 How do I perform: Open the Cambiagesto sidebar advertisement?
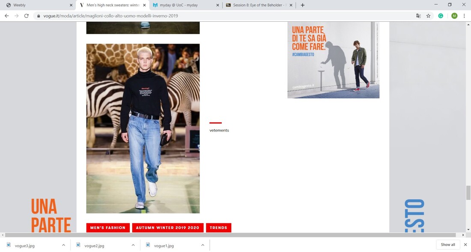pos(334,60)
